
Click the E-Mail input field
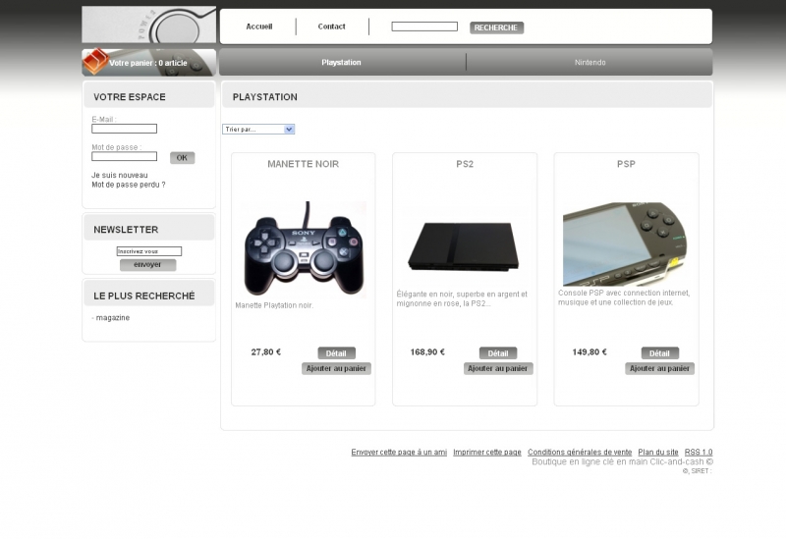tap(124, 129)
